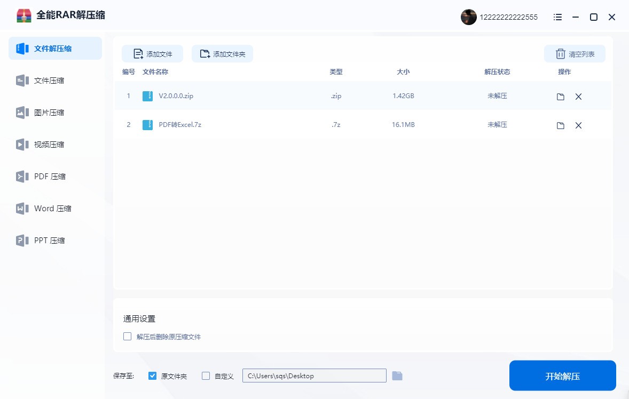Click 添加文件 button
629x399 pixels.
pyautogui.click(x=152, y=54)
